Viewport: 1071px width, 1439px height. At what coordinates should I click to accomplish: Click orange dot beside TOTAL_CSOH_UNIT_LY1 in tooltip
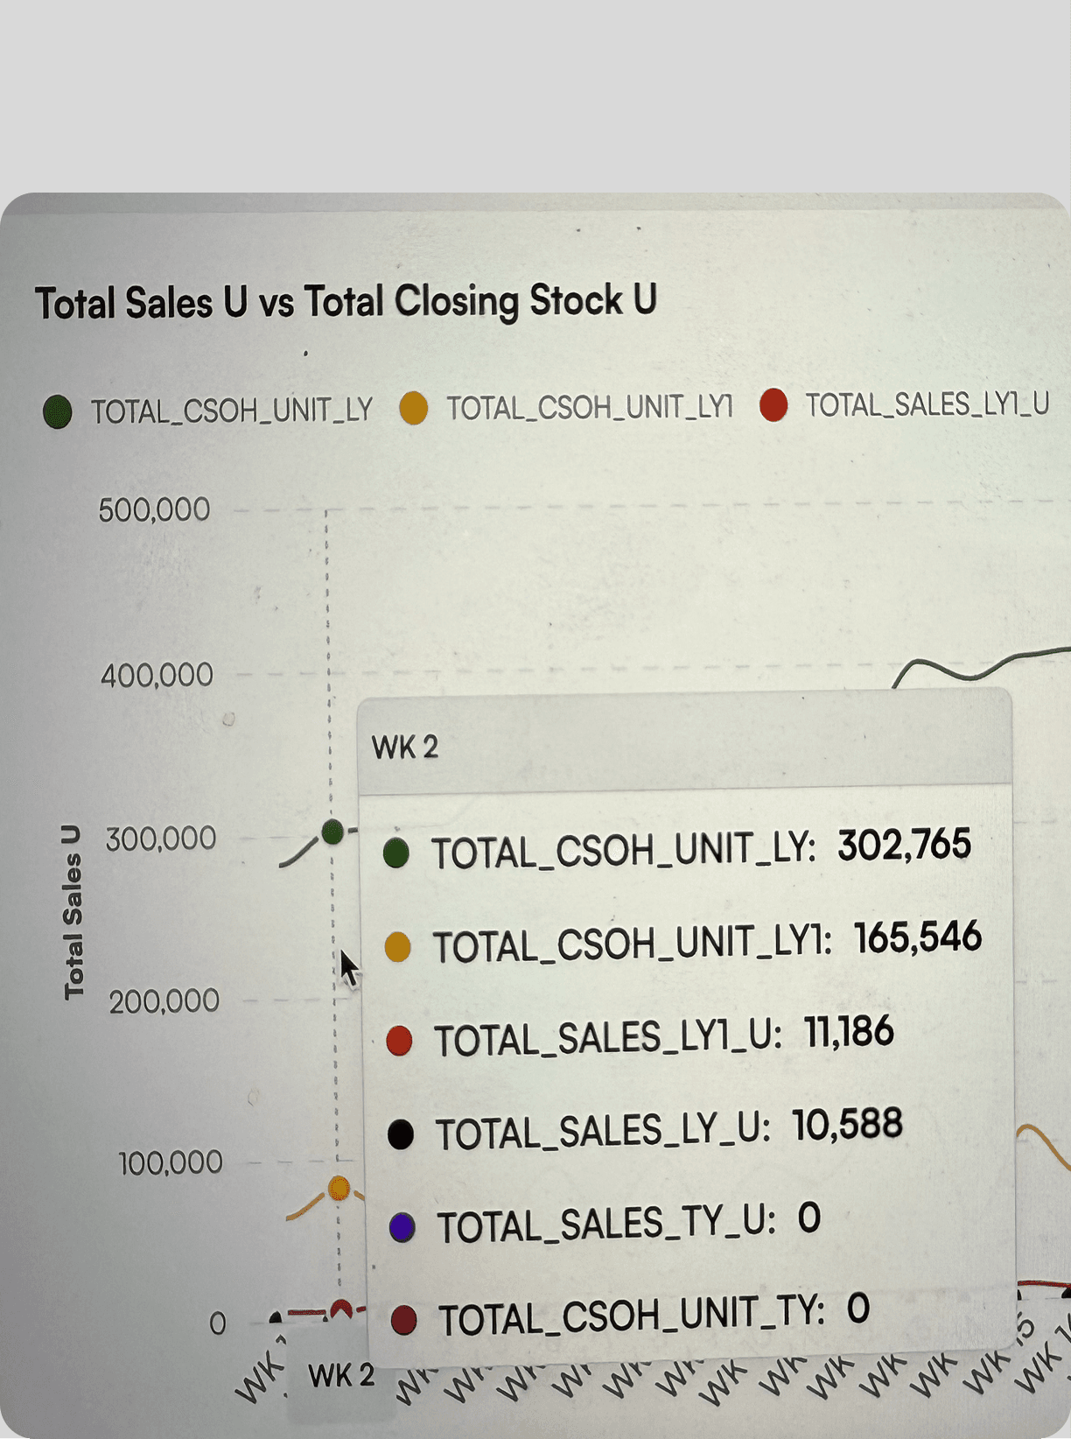(x=398, y=947)
